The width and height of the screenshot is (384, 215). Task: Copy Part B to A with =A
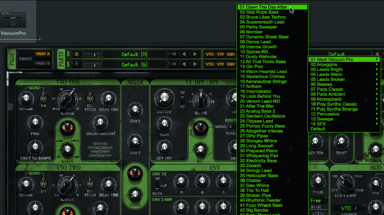click(x=174, y=64)
